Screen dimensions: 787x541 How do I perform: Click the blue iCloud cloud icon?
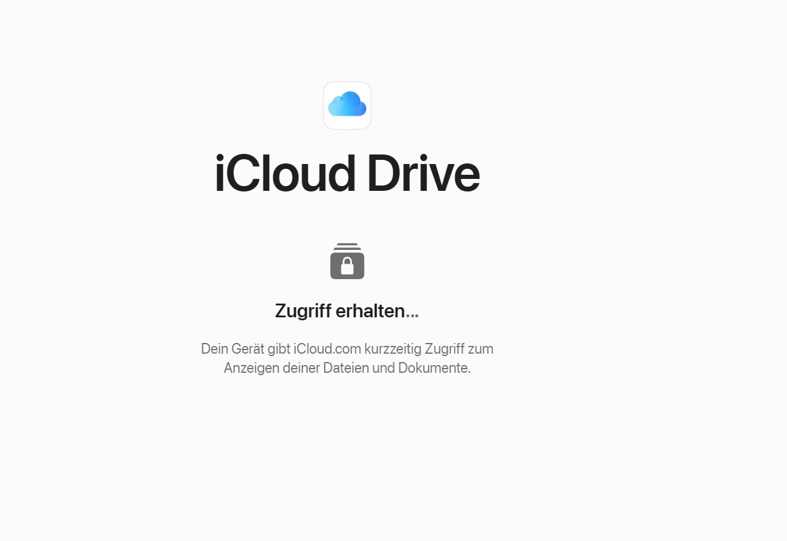pyautogui.click(x=347, y=104)
